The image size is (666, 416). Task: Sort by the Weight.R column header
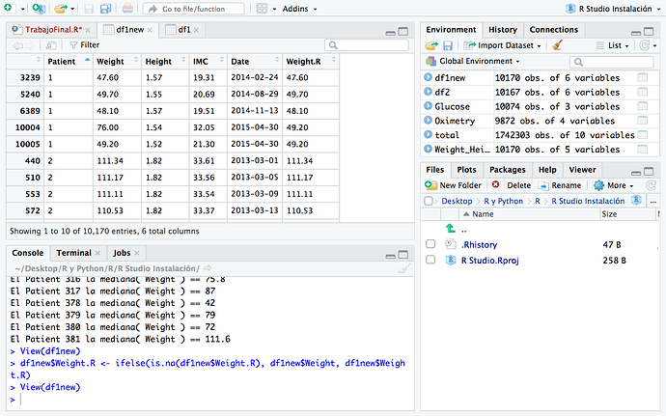click(x=311, y=61)
